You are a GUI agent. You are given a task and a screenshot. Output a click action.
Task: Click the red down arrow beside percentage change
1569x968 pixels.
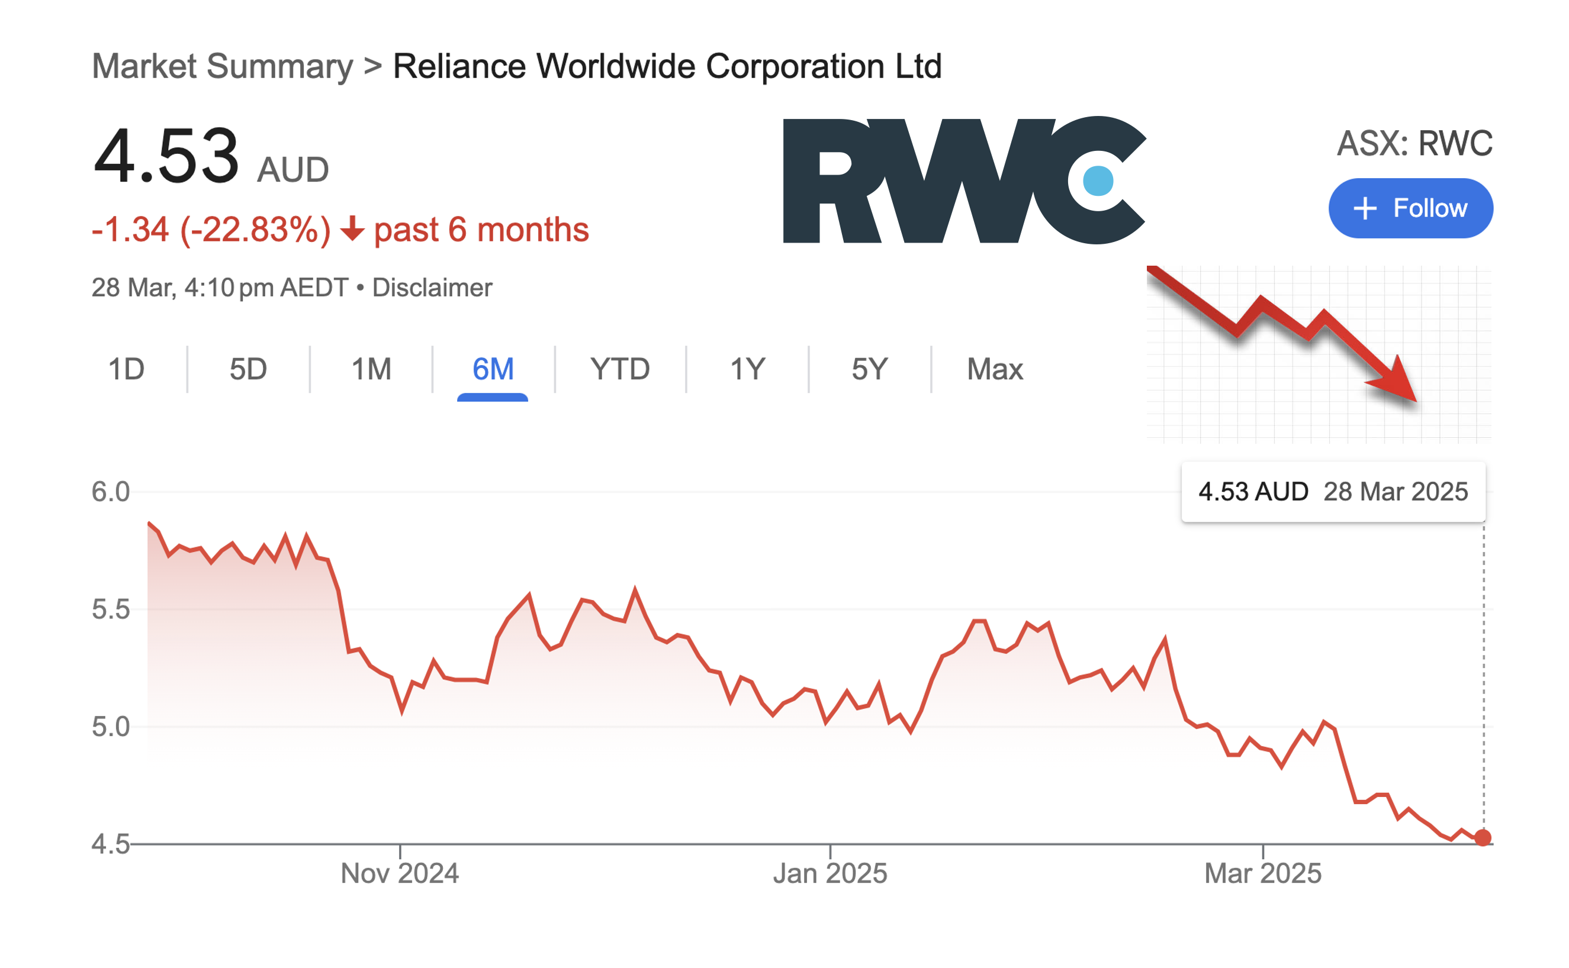pyautogui.click(x=352, y=228)
